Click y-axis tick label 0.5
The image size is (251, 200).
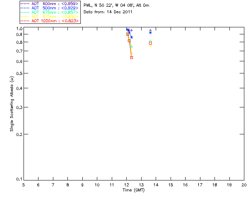19,73
